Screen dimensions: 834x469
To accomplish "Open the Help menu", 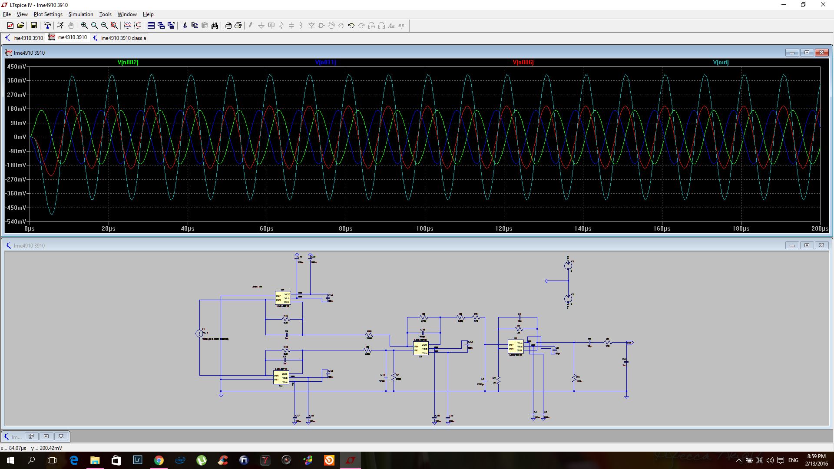I will coord(148,14).
